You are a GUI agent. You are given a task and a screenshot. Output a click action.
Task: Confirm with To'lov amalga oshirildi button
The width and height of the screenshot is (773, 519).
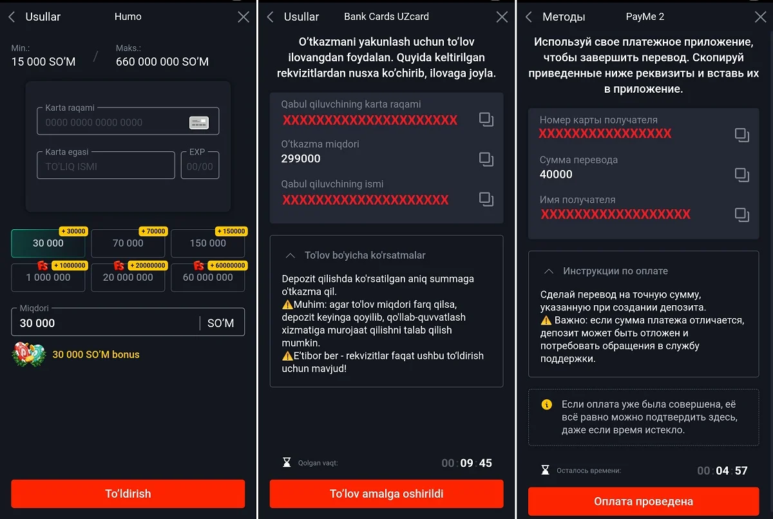pyautogui.click(x=386, y=494)
